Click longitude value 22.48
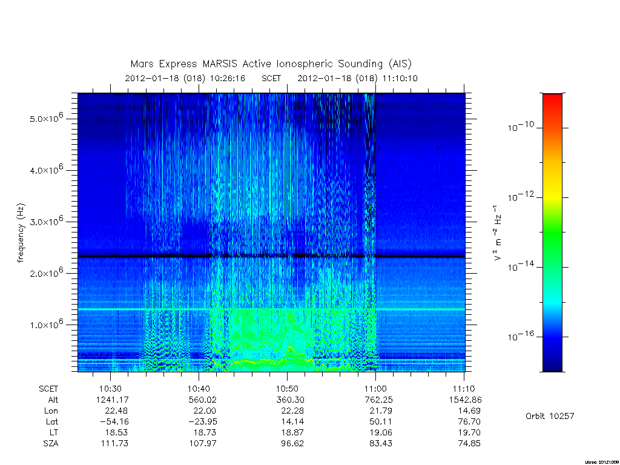This screenshot has height=465, width=620. click(x=116, y=411)
